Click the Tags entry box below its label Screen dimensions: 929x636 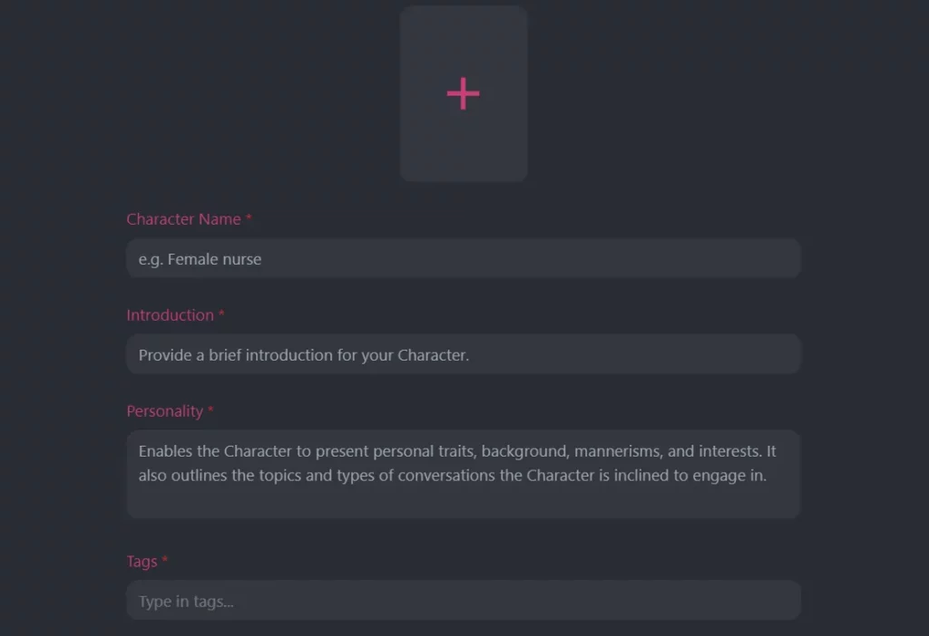464,600
